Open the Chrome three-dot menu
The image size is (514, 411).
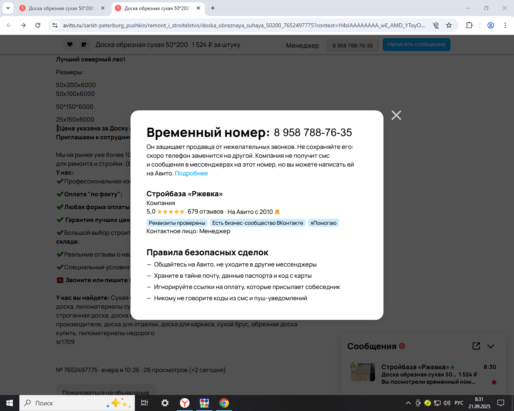point(505,25)
